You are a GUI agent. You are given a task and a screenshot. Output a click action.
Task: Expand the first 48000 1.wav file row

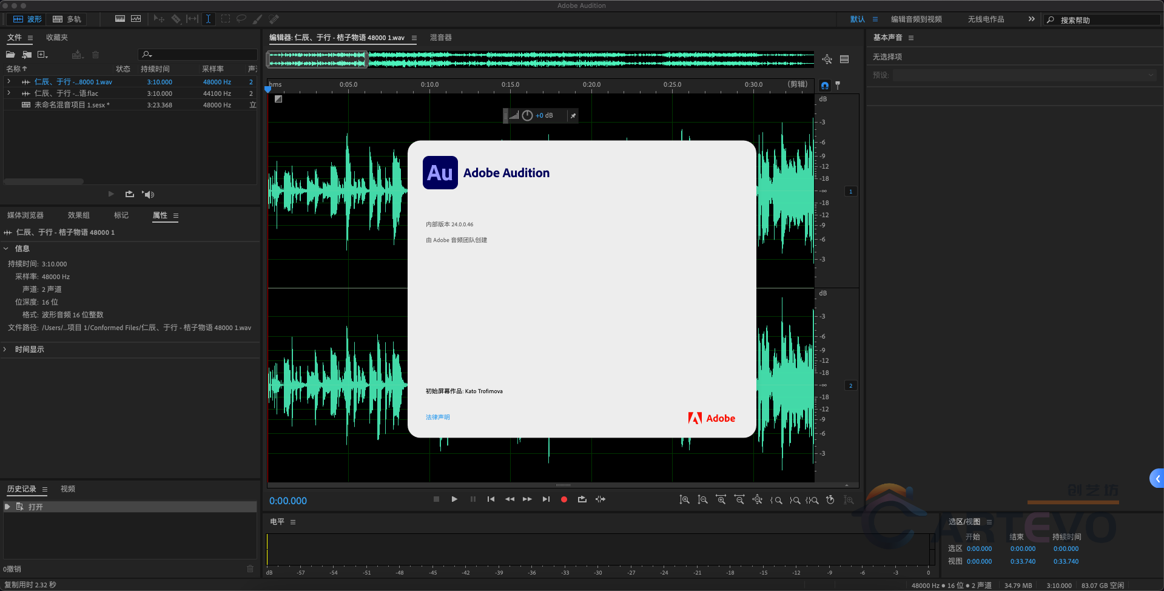[x=8, y=81]
